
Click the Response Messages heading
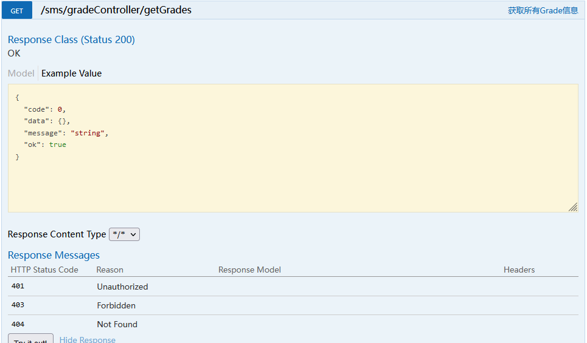coord(54,255)
